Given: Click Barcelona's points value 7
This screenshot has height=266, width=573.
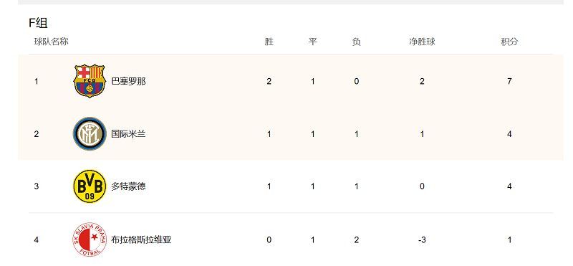Looking at the screenshot, I should [x=509, y=81].
